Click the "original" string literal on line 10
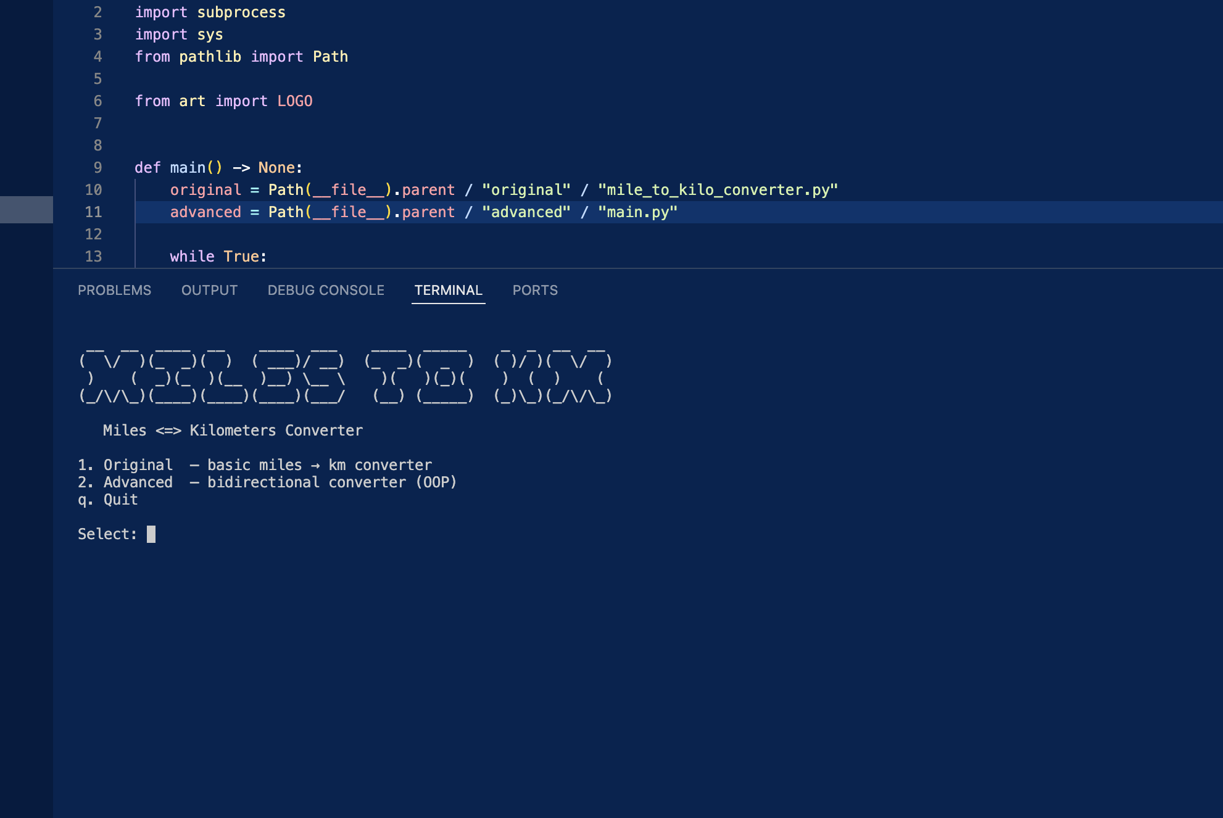This screenshot has width=1223, height=818. (526, 190)
